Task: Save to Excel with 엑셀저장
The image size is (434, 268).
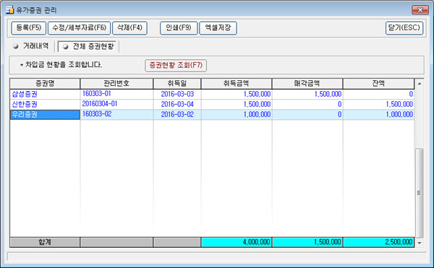Action: coord(218,28)
